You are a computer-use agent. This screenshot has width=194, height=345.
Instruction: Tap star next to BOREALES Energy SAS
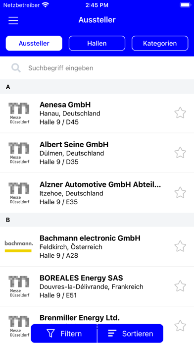(180, 286)
